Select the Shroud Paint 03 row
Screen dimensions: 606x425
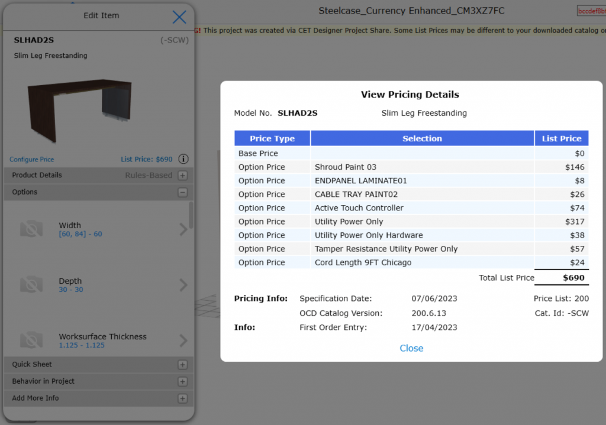click(x=411, y=167)
